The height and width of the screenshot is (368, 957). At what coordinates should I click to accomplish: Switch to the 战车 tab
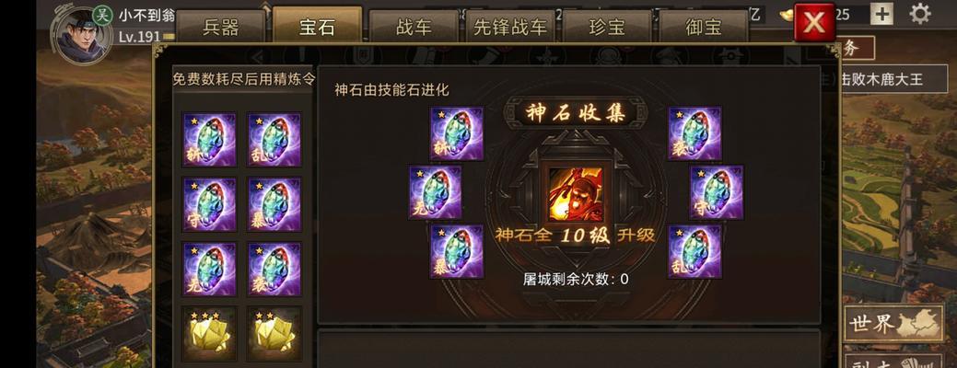(414, 27)
